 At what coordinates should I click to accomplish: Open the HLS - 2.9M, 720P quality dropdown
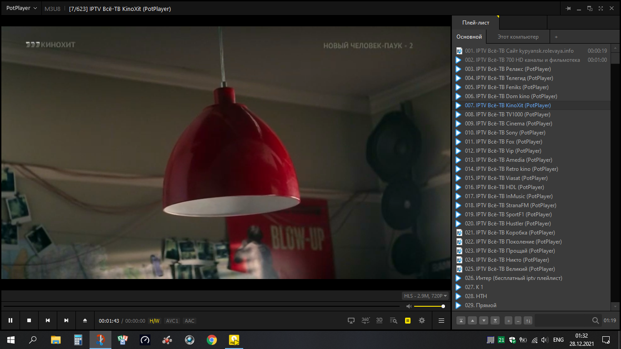coord(426,296)
